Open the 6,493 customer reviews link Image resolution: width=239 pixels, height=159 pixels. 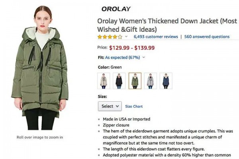point(155,37)
